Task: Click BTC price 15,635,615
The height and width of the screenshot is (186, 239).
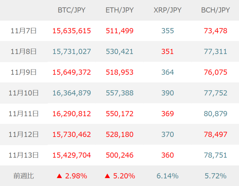Action: click(71, 31)
